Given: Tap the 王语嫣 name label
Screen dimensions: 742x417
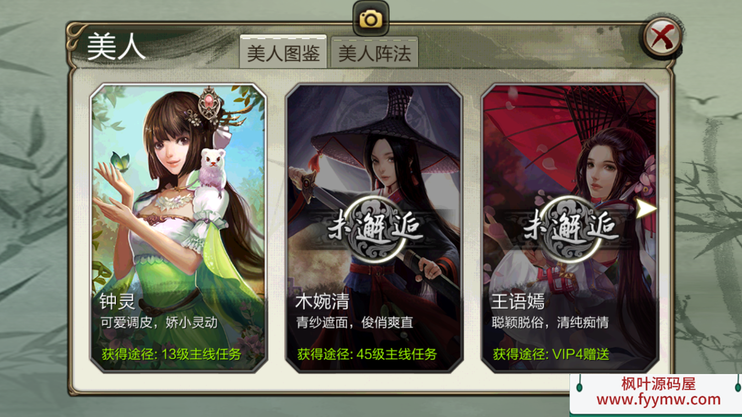Looking at the screenshot, I should [x=518, y=302].
